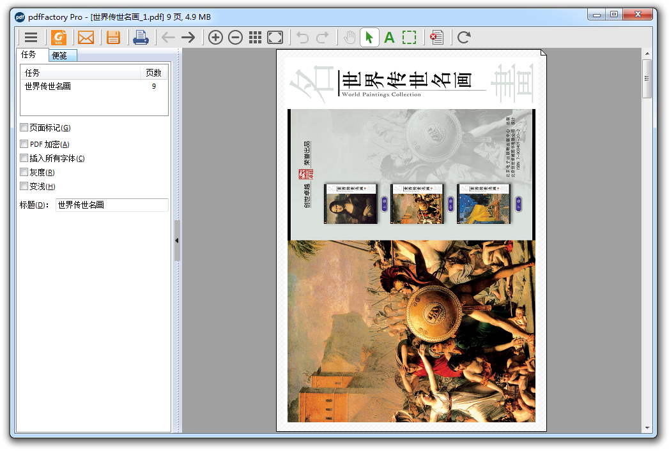Click the rotate page icon

coord(464,38)
